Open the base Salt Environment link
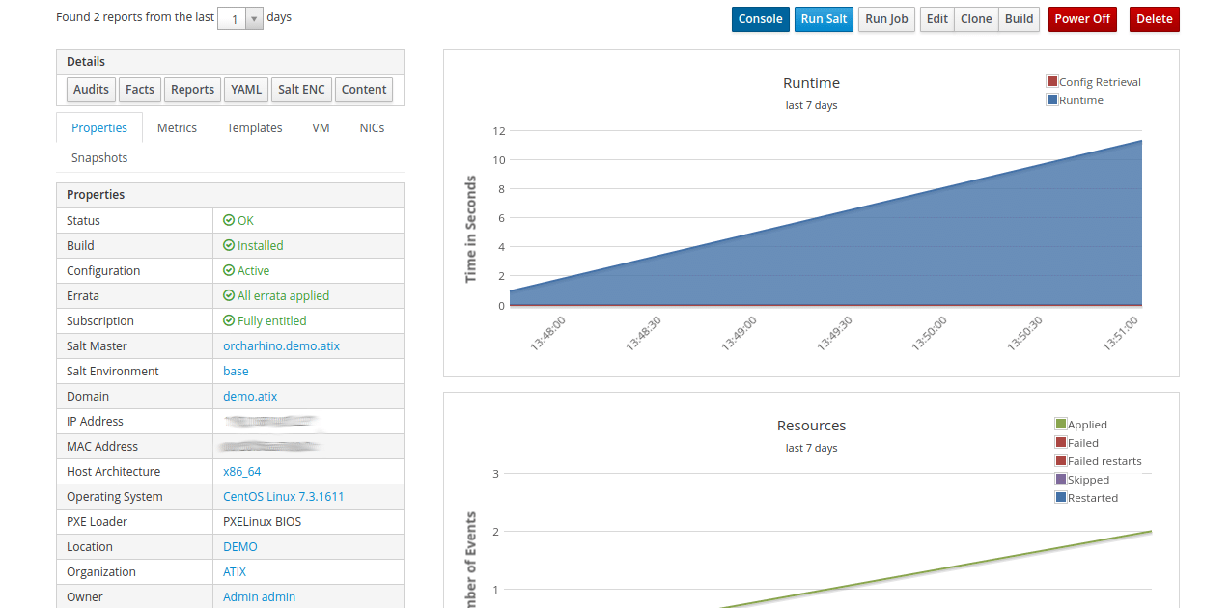The width and height of the screenshot is (1230, 608). point(236,371)
